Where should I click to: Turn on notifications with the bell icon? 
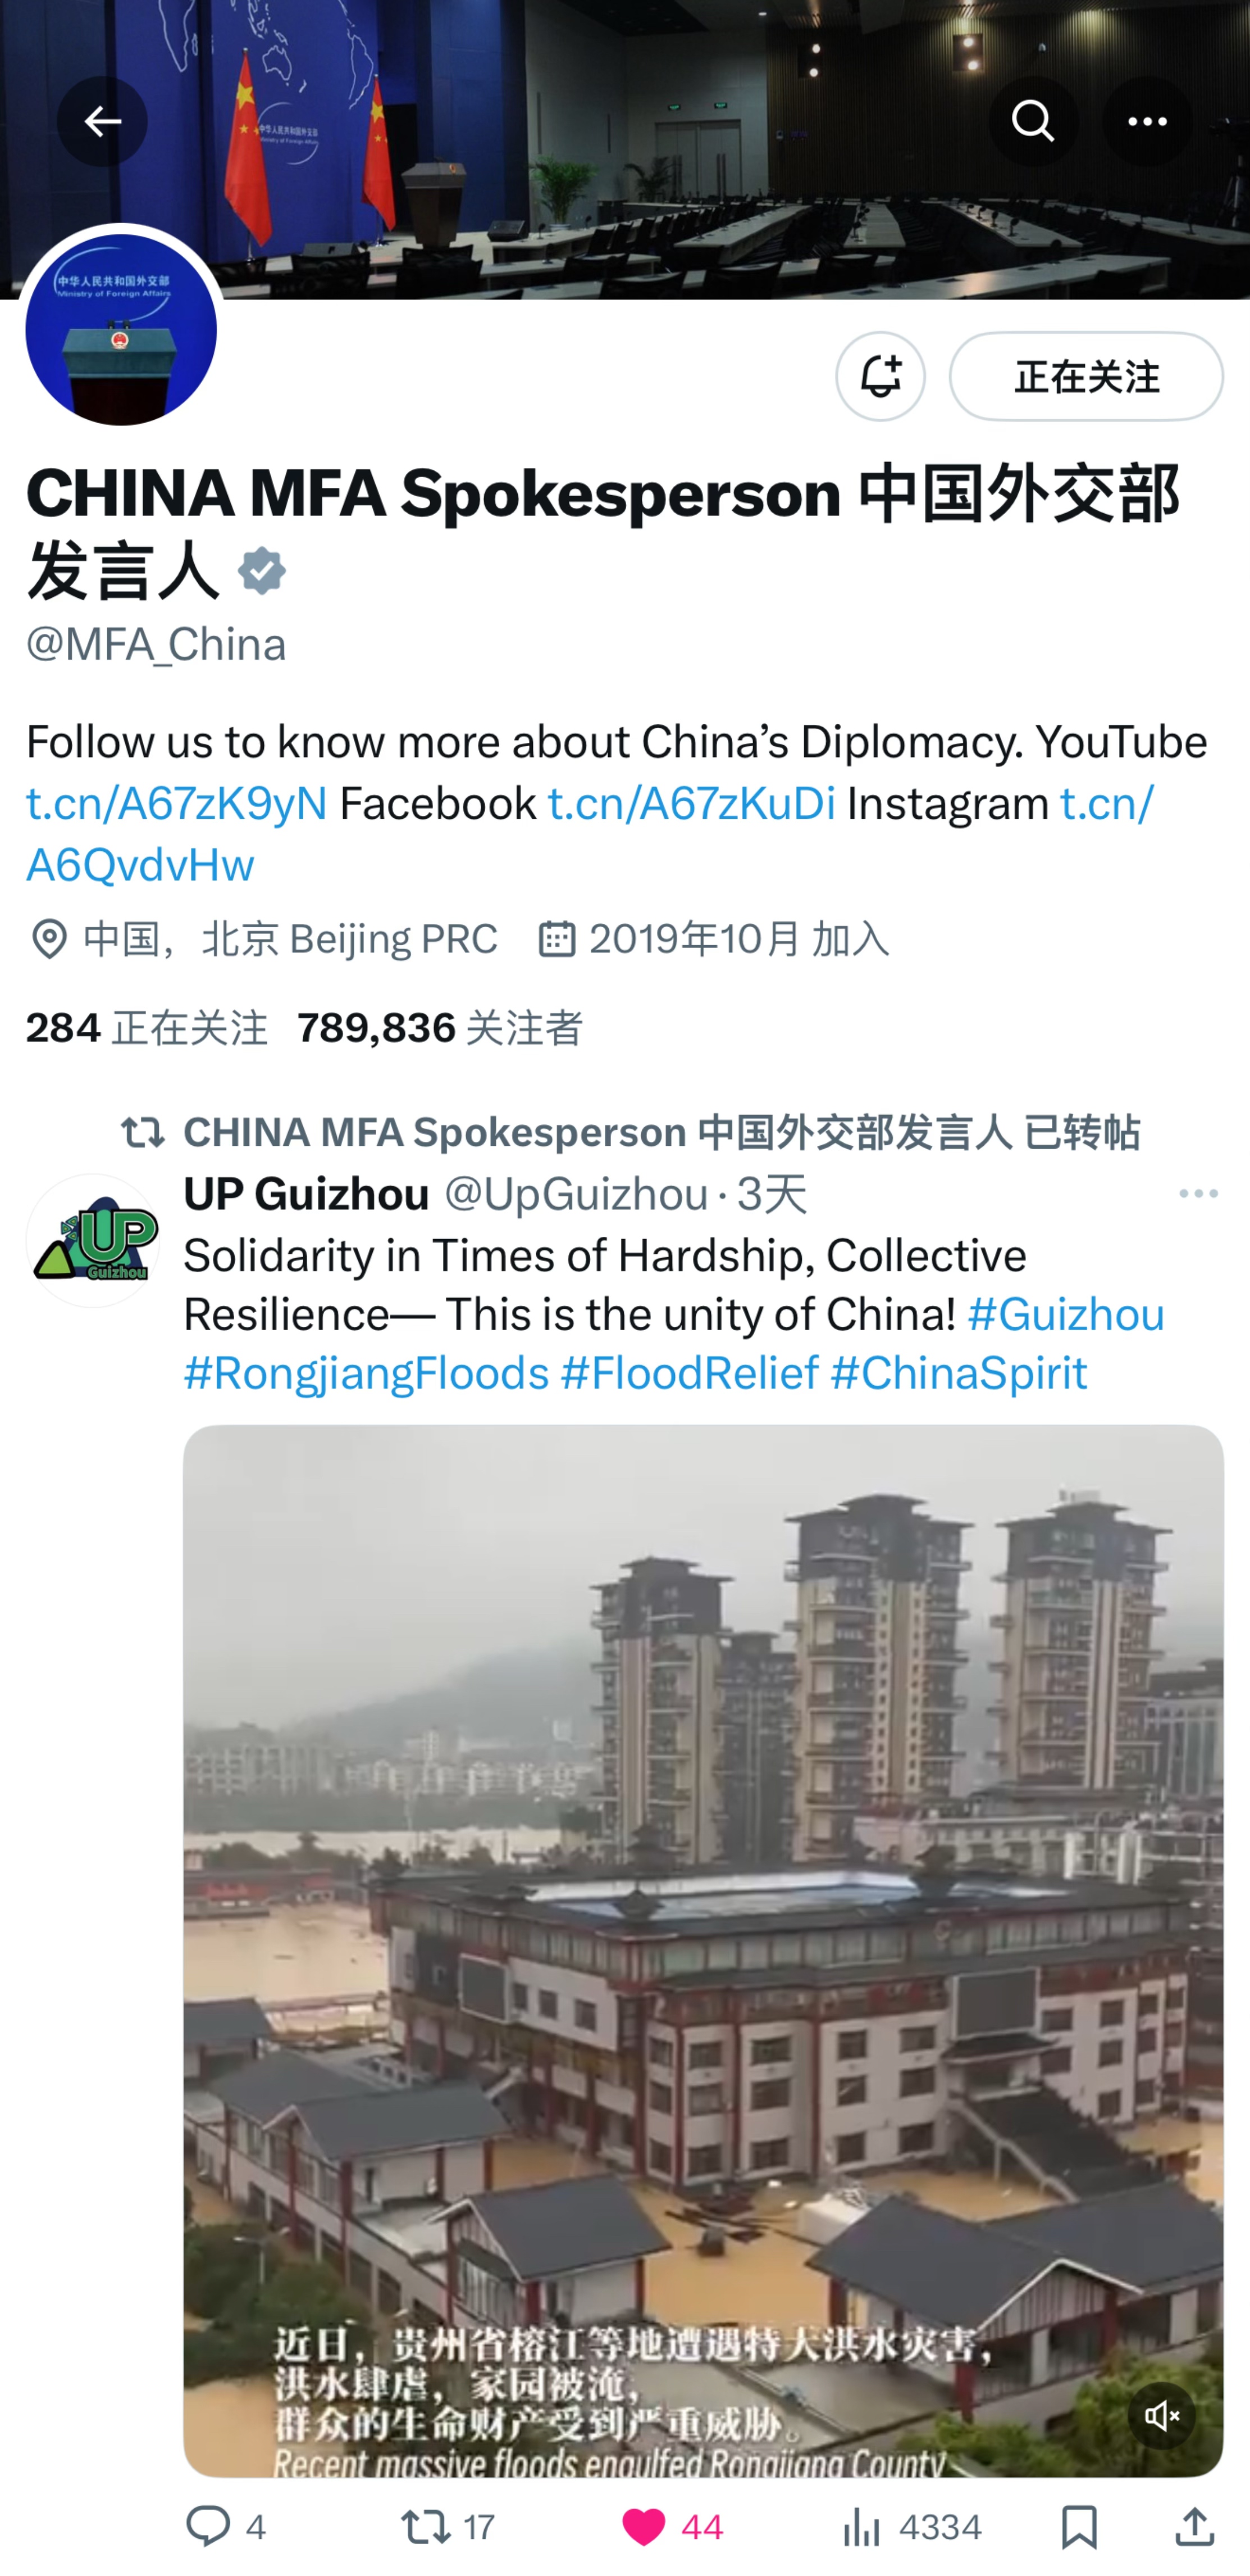click(879, 376)
